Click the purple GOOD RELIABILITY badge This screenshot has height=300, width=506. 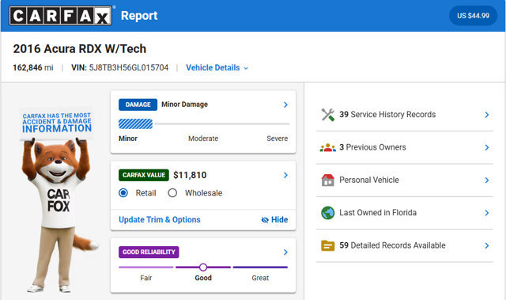149,253
